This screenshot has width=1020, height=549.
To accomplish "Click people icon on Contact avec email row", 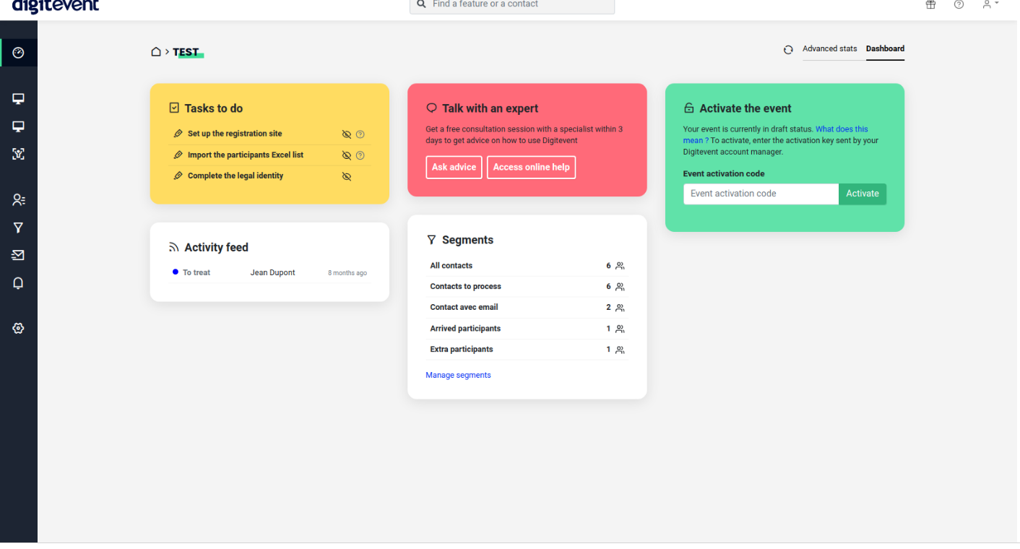I will click(x=620, y=308).
